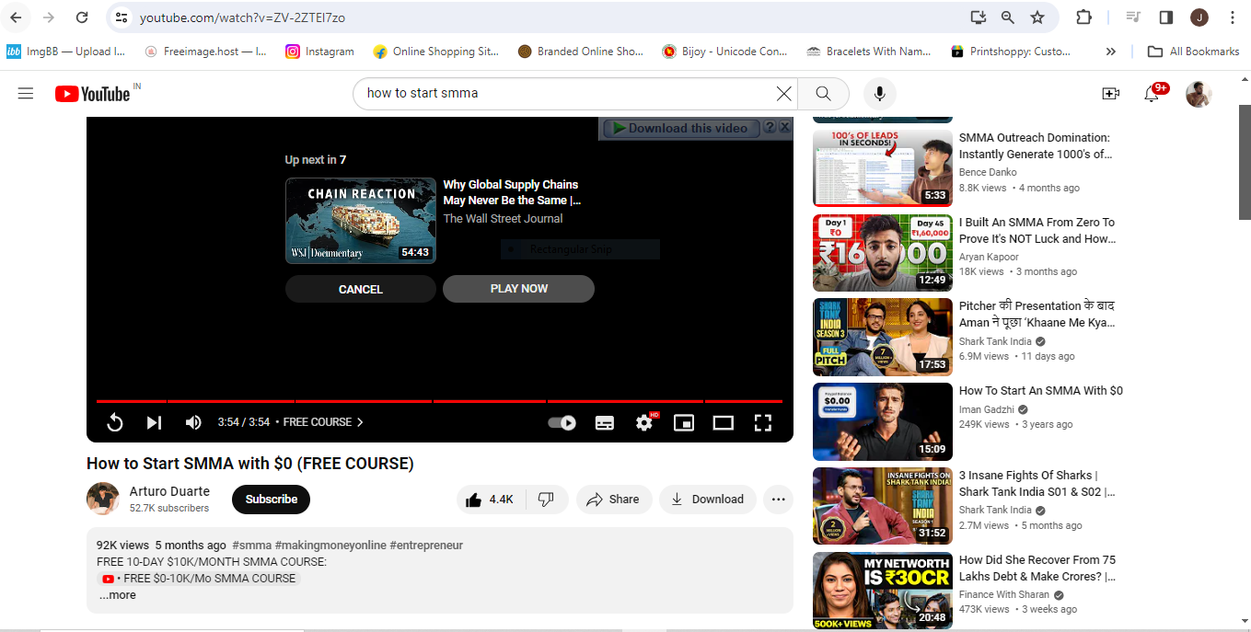Click the browser back arrow
Viewport: 1251px width, 632px height.
(x=16, y=17)
